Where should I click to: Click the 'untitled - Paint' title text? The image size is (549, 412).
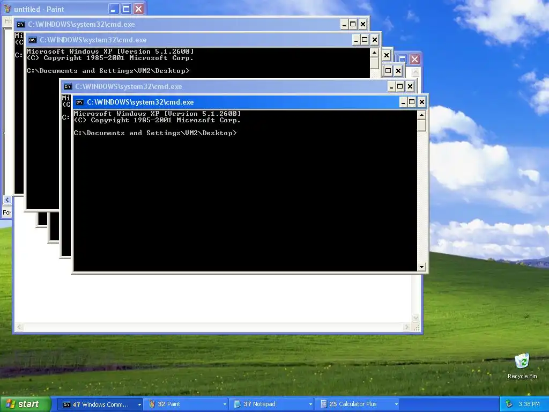tap(39, 9)
